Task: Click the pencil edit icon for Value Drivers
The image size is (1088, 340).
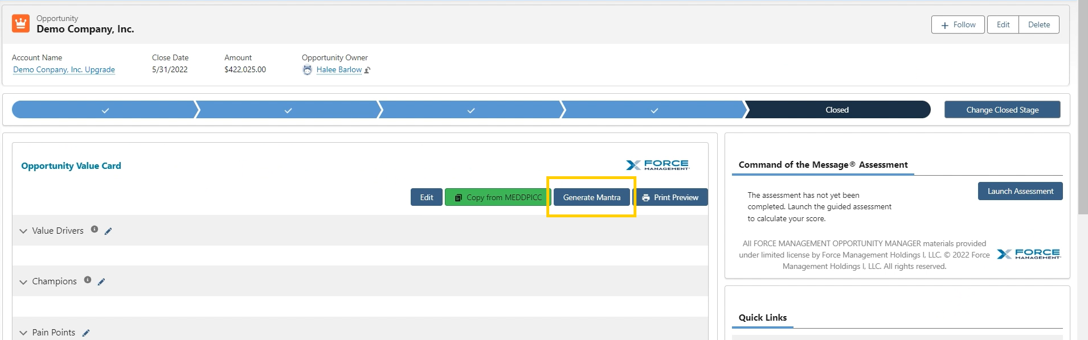Action: pyautogui.click(x=108, y=231)
